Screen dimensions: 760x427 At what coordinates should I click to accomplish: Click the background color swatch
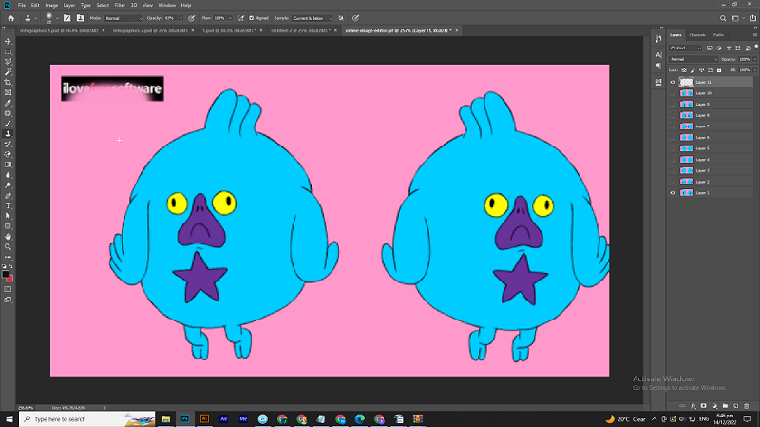point(10,279)
